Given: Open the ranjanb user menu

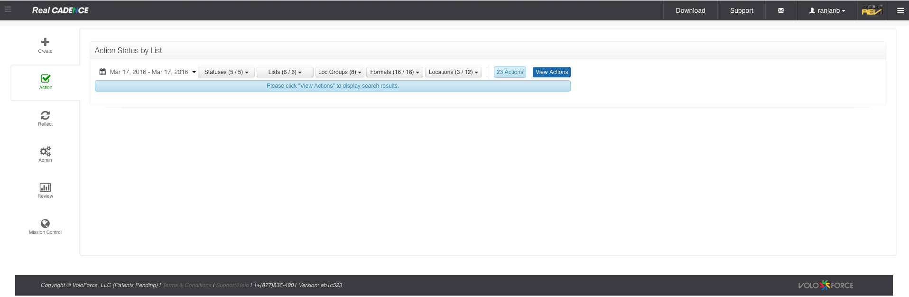Looking at the screenshot, I should pos(827,10).
